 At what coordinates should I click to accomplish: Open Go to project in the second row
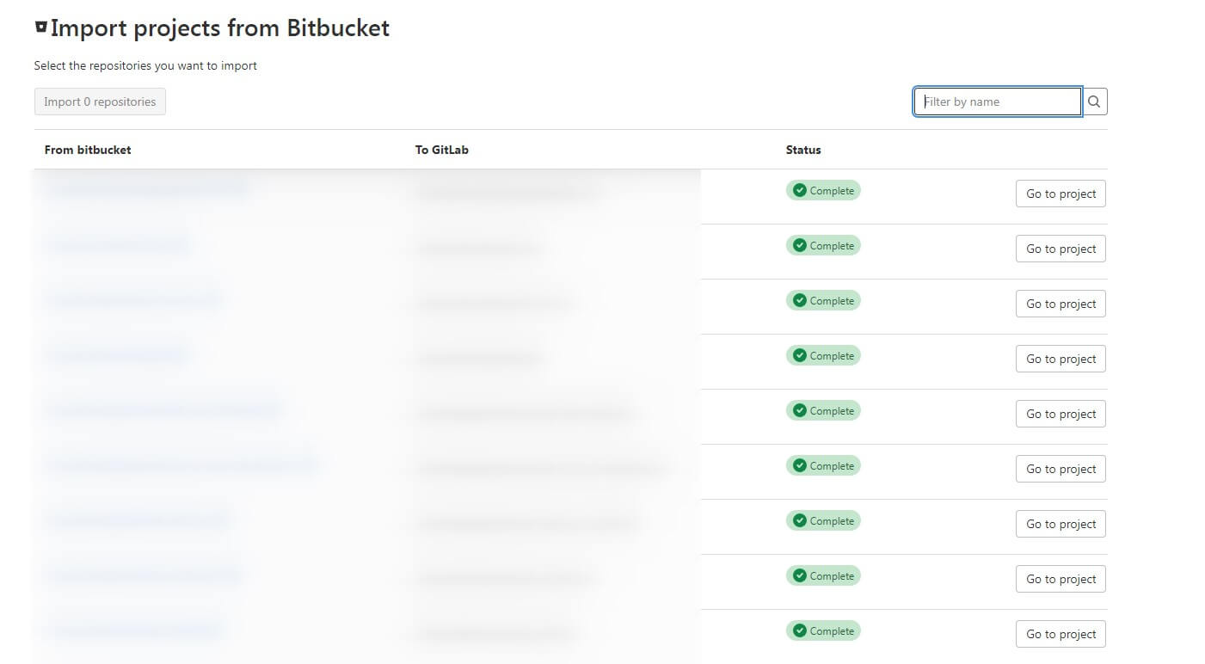pos(1061,249)
